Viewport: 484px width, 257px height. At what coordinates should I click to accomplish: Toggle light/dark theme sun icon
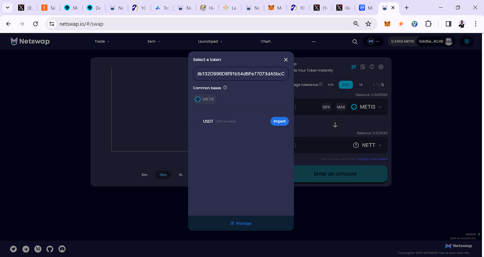467,41
